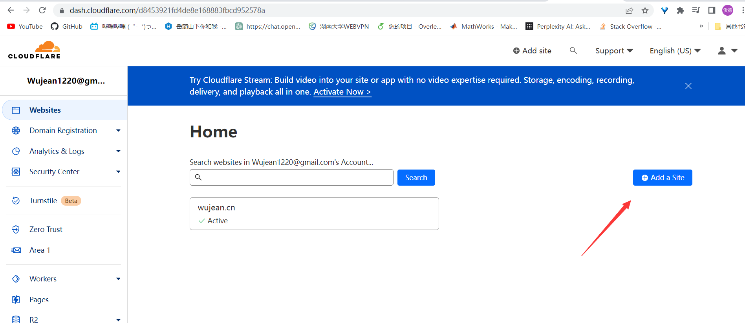Expand the R2 arrow
Image resolution: width=745 pixels, height=323 pixels.
tap(118, 320)
